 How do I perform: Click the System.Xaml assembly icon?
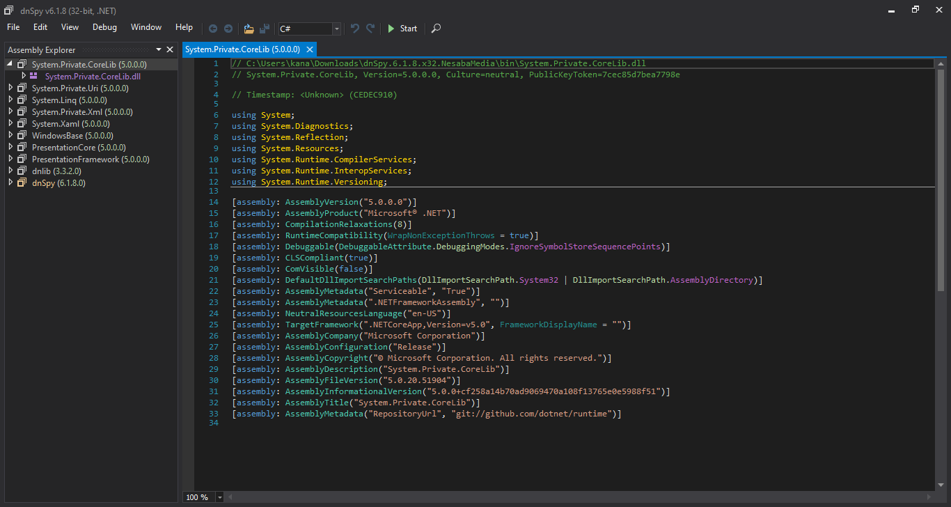[22, 124]
